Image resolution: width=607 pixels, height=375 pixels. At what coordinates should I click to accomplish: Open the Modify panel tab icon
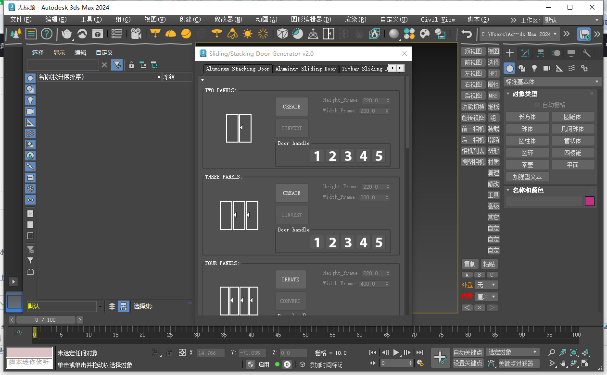point(525,53)
